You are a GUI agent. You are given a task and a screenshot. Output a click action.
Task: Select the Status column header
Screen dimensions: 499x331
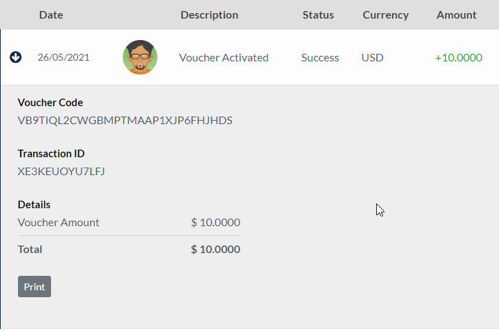tap(318, 14)
